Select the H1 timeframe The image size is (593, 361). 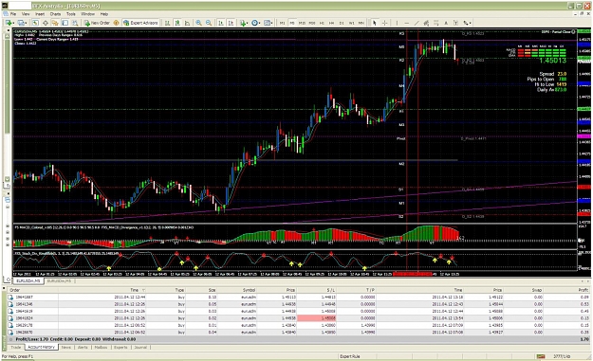tap(322, 23)
